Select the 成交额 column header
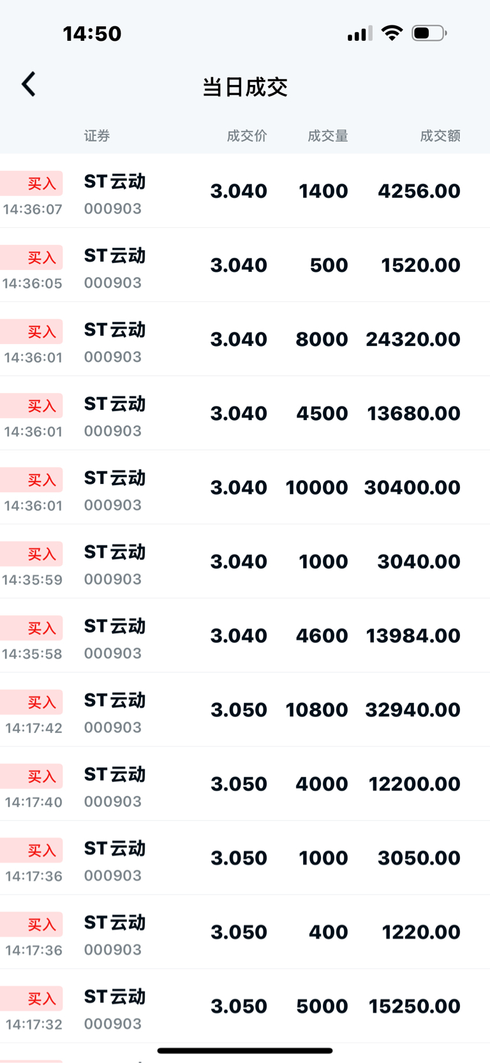This screenshot has height=1063, width=490. pyautogui.click(x=440, y=135)
